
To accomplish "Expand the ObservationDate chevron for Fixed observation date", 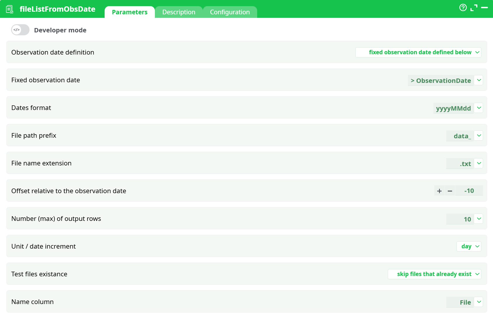I will 479,80.
